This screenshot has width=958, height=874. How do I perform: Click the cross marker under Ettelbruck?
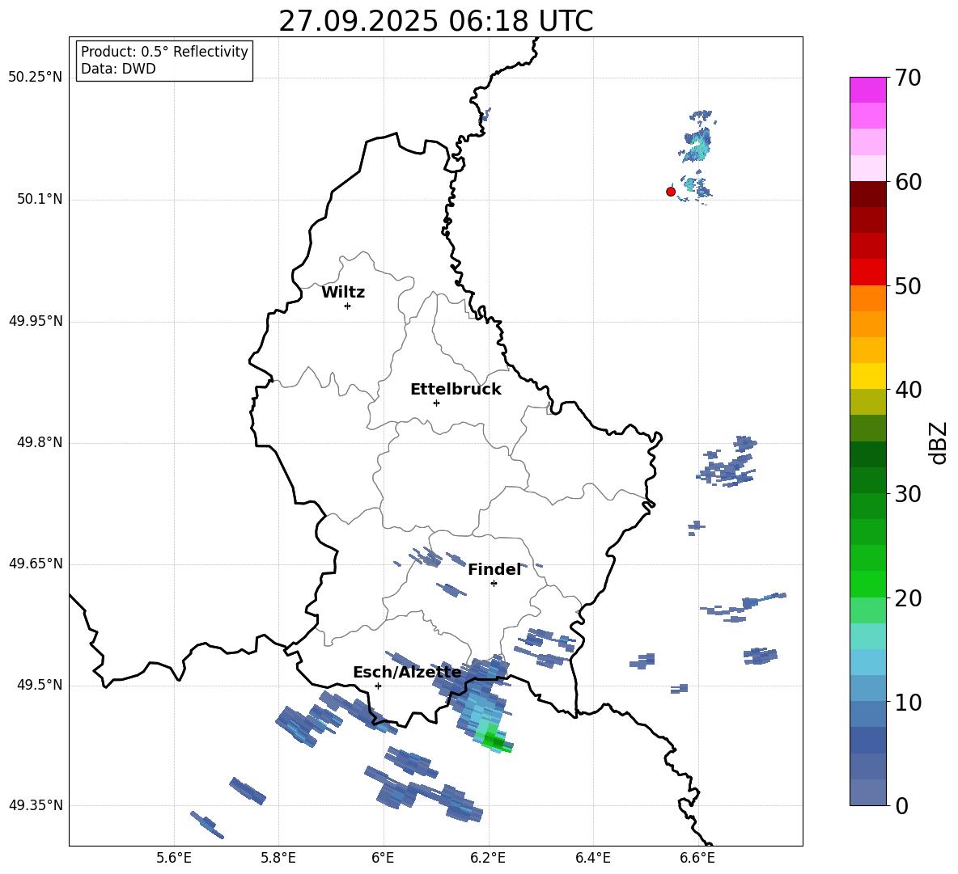(436, 403)
